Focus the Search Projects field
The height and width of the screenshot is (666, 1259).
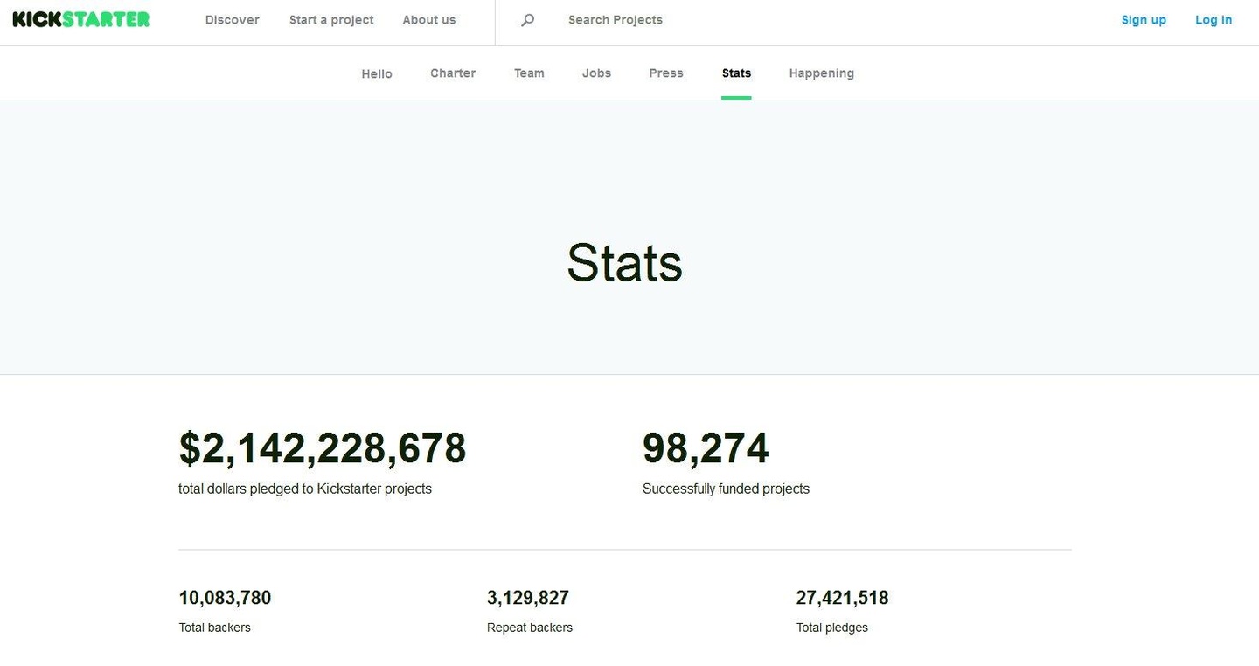pos(616,20)
